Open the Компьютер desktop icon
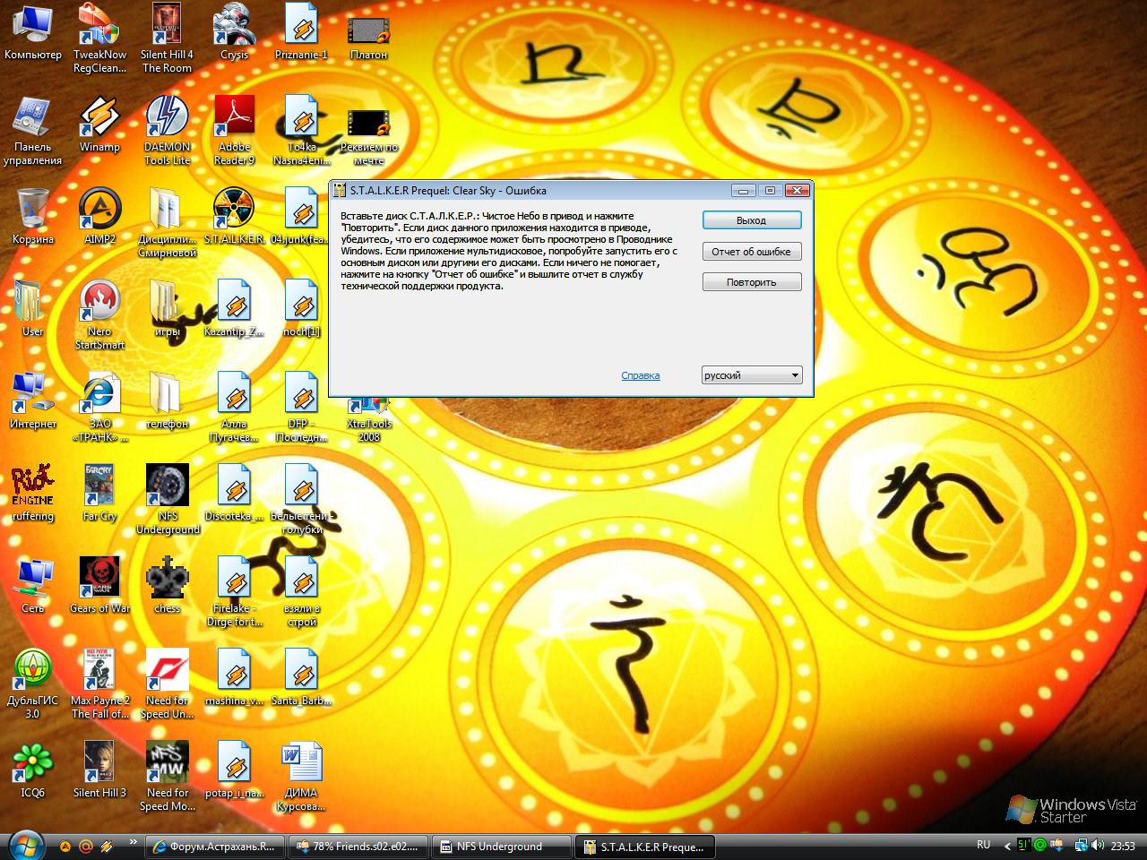 tap(32, 32)
